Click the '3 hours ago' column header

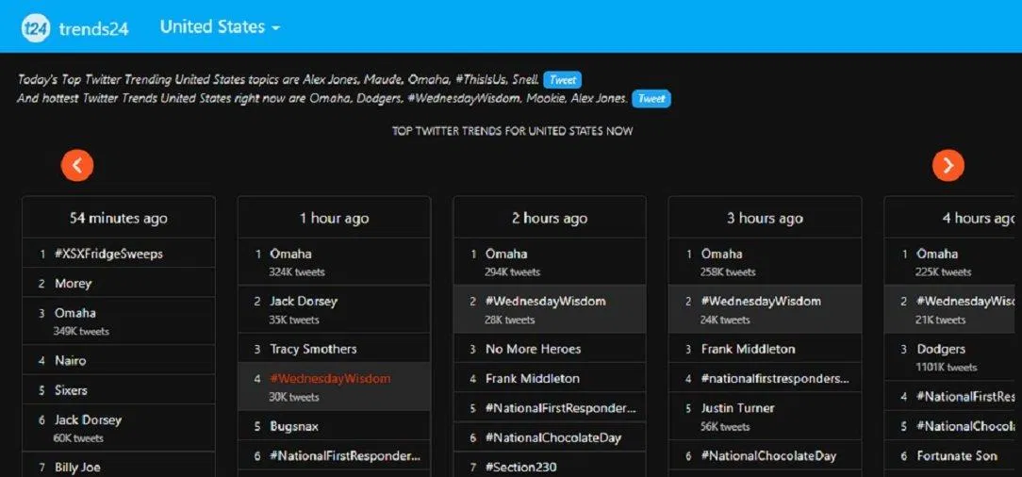pos(766,219)
